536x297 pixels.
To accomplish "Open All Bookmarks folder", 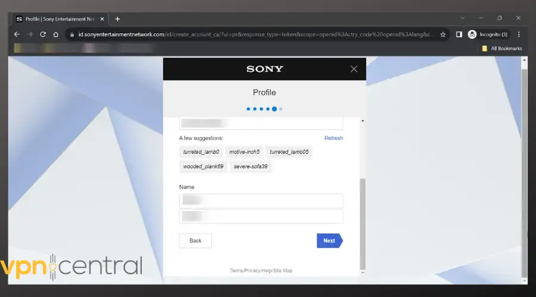I will [x=502, y=49].
